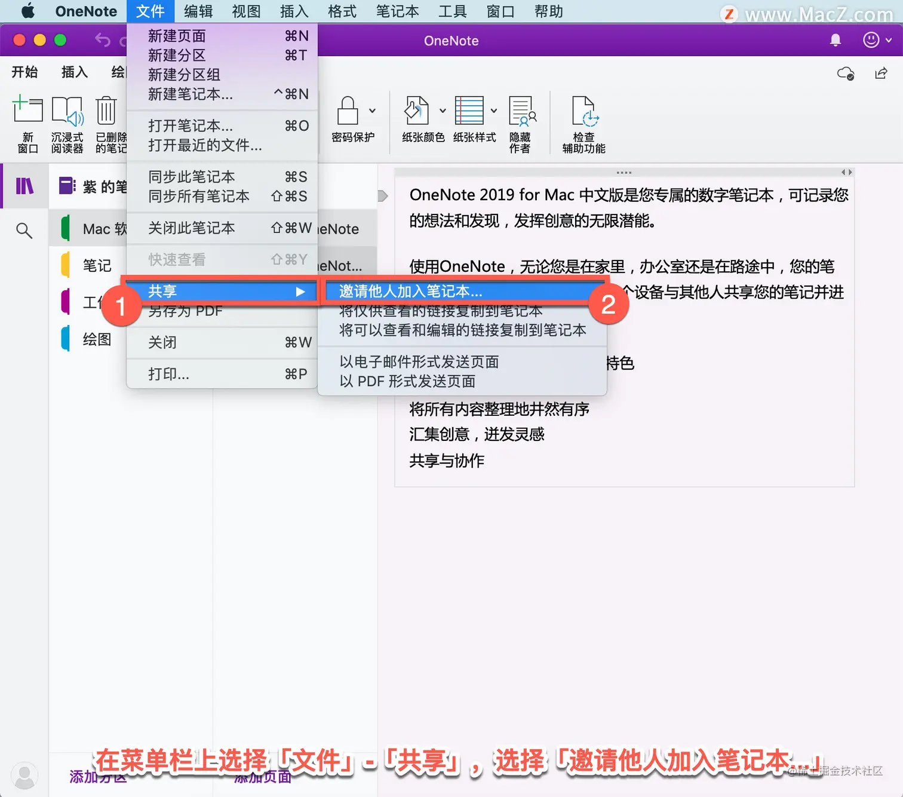
Task: Choose 同步此笔记本 menu entry
Action: (222, 177)
